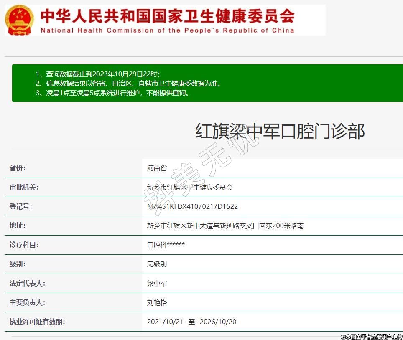Select legal representative name 梁中军
The width and height of the screenshot is (403, 340).
pos(157,283)
